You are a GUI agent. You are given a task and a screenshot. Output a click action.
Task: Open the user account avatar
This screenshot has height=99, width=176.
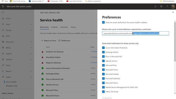173,7
